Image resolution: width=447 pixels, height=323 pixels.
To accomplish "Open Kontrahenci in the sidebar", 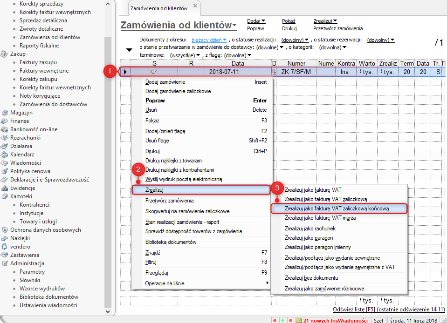I will (34, 205).
